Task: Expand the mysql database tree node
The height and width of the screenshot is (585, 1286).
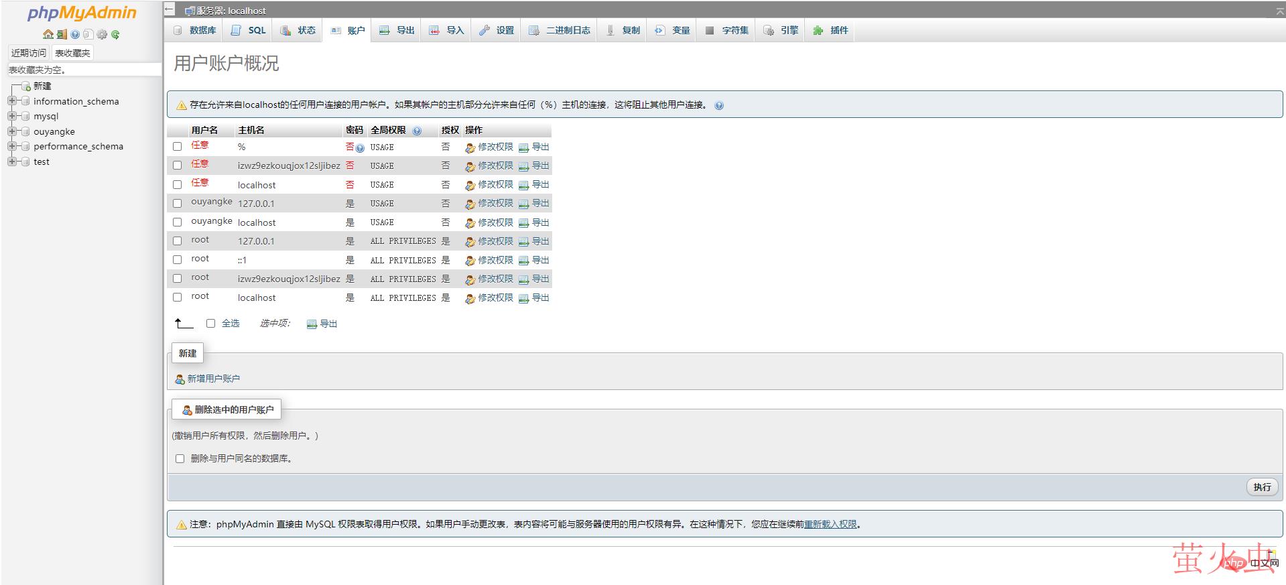Action: point(11,117)
